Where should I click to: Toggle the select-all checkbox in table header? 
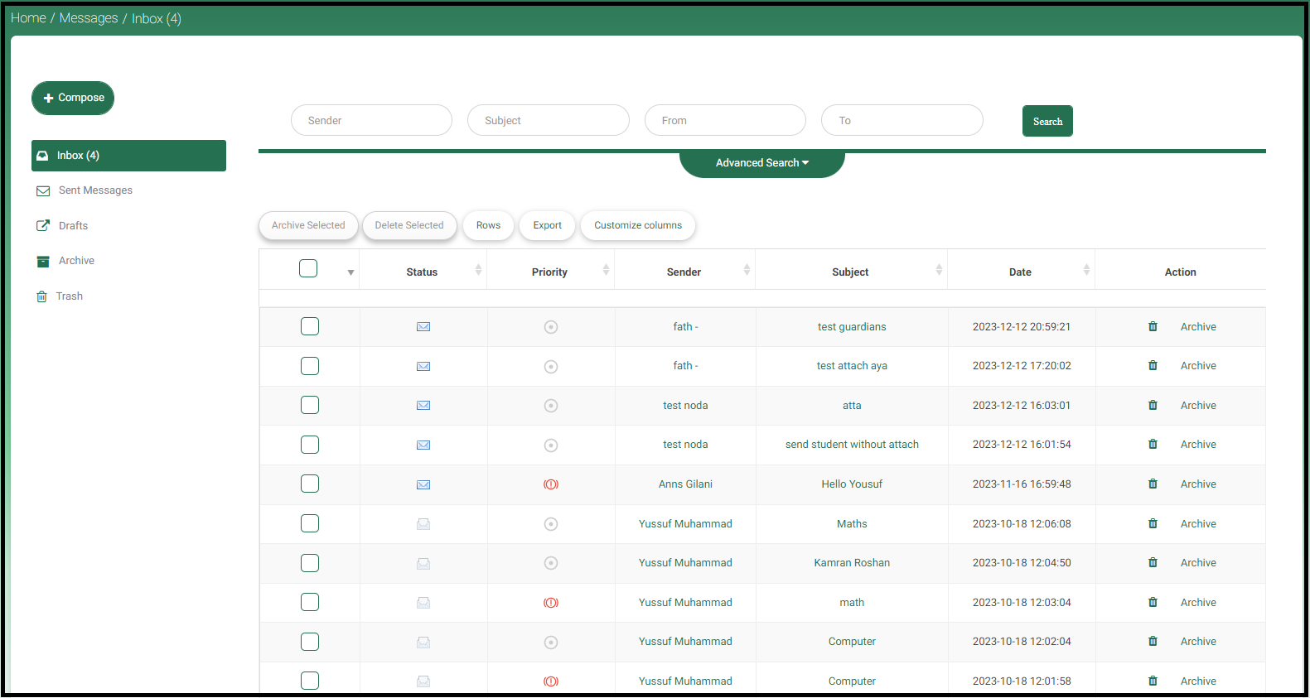coord(308,268)
